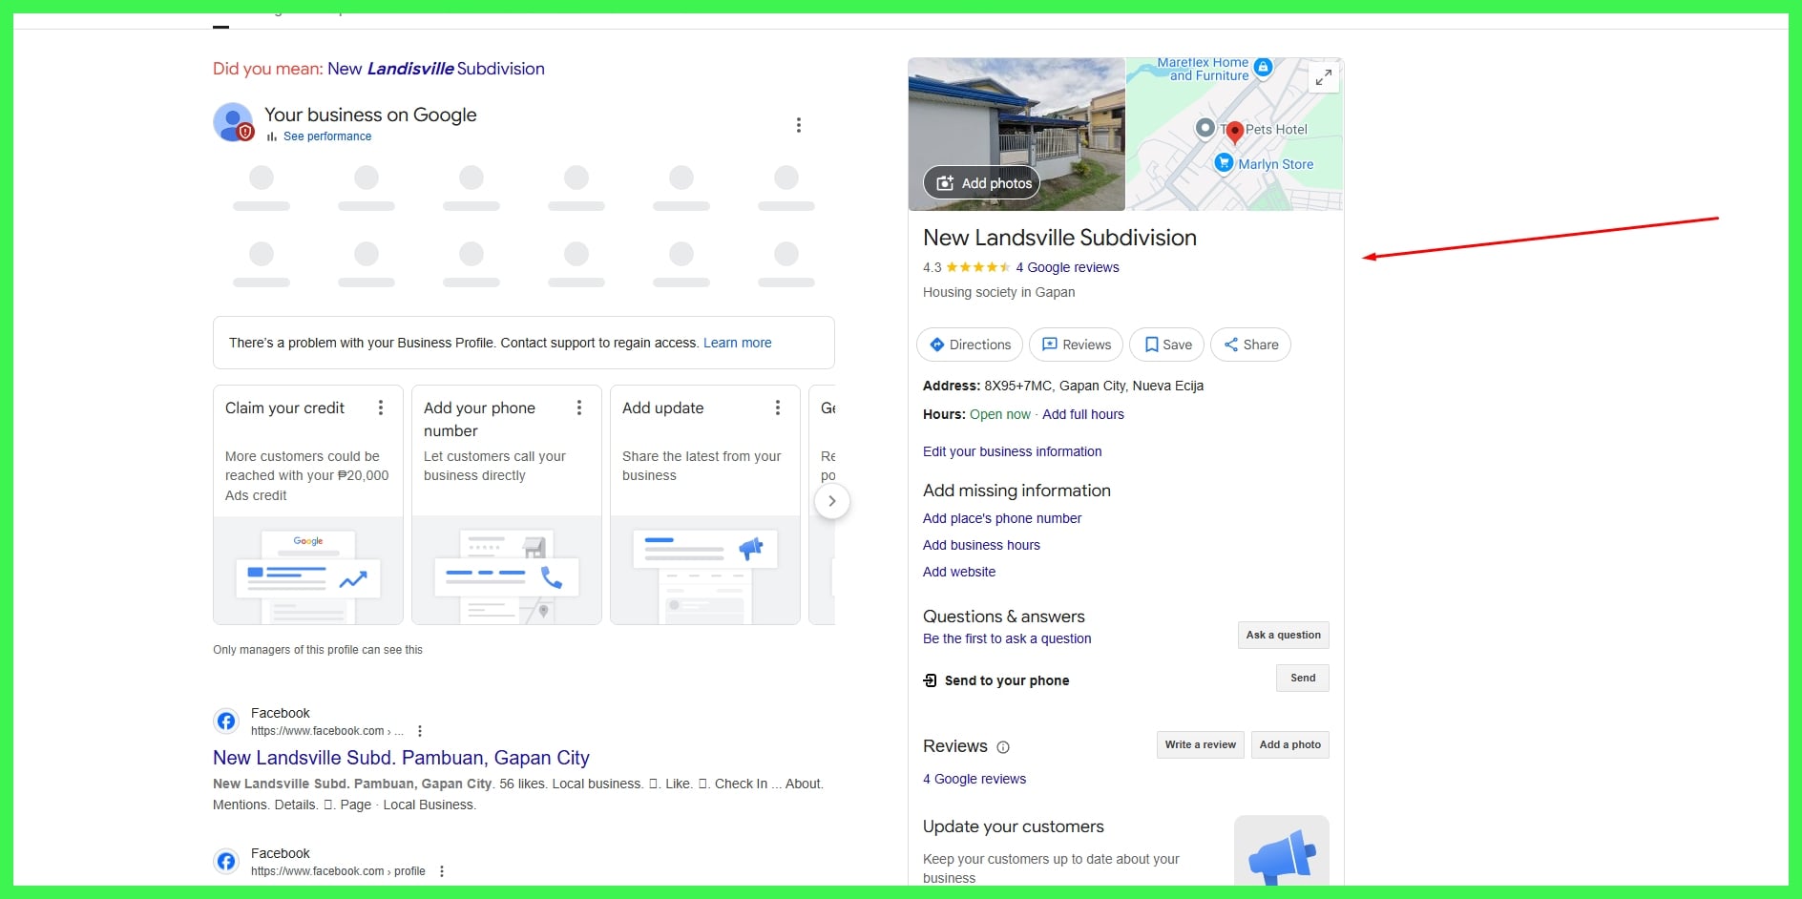Click the Add website link
Viewport: 1802px width, 899px height.
click(958, 571)
